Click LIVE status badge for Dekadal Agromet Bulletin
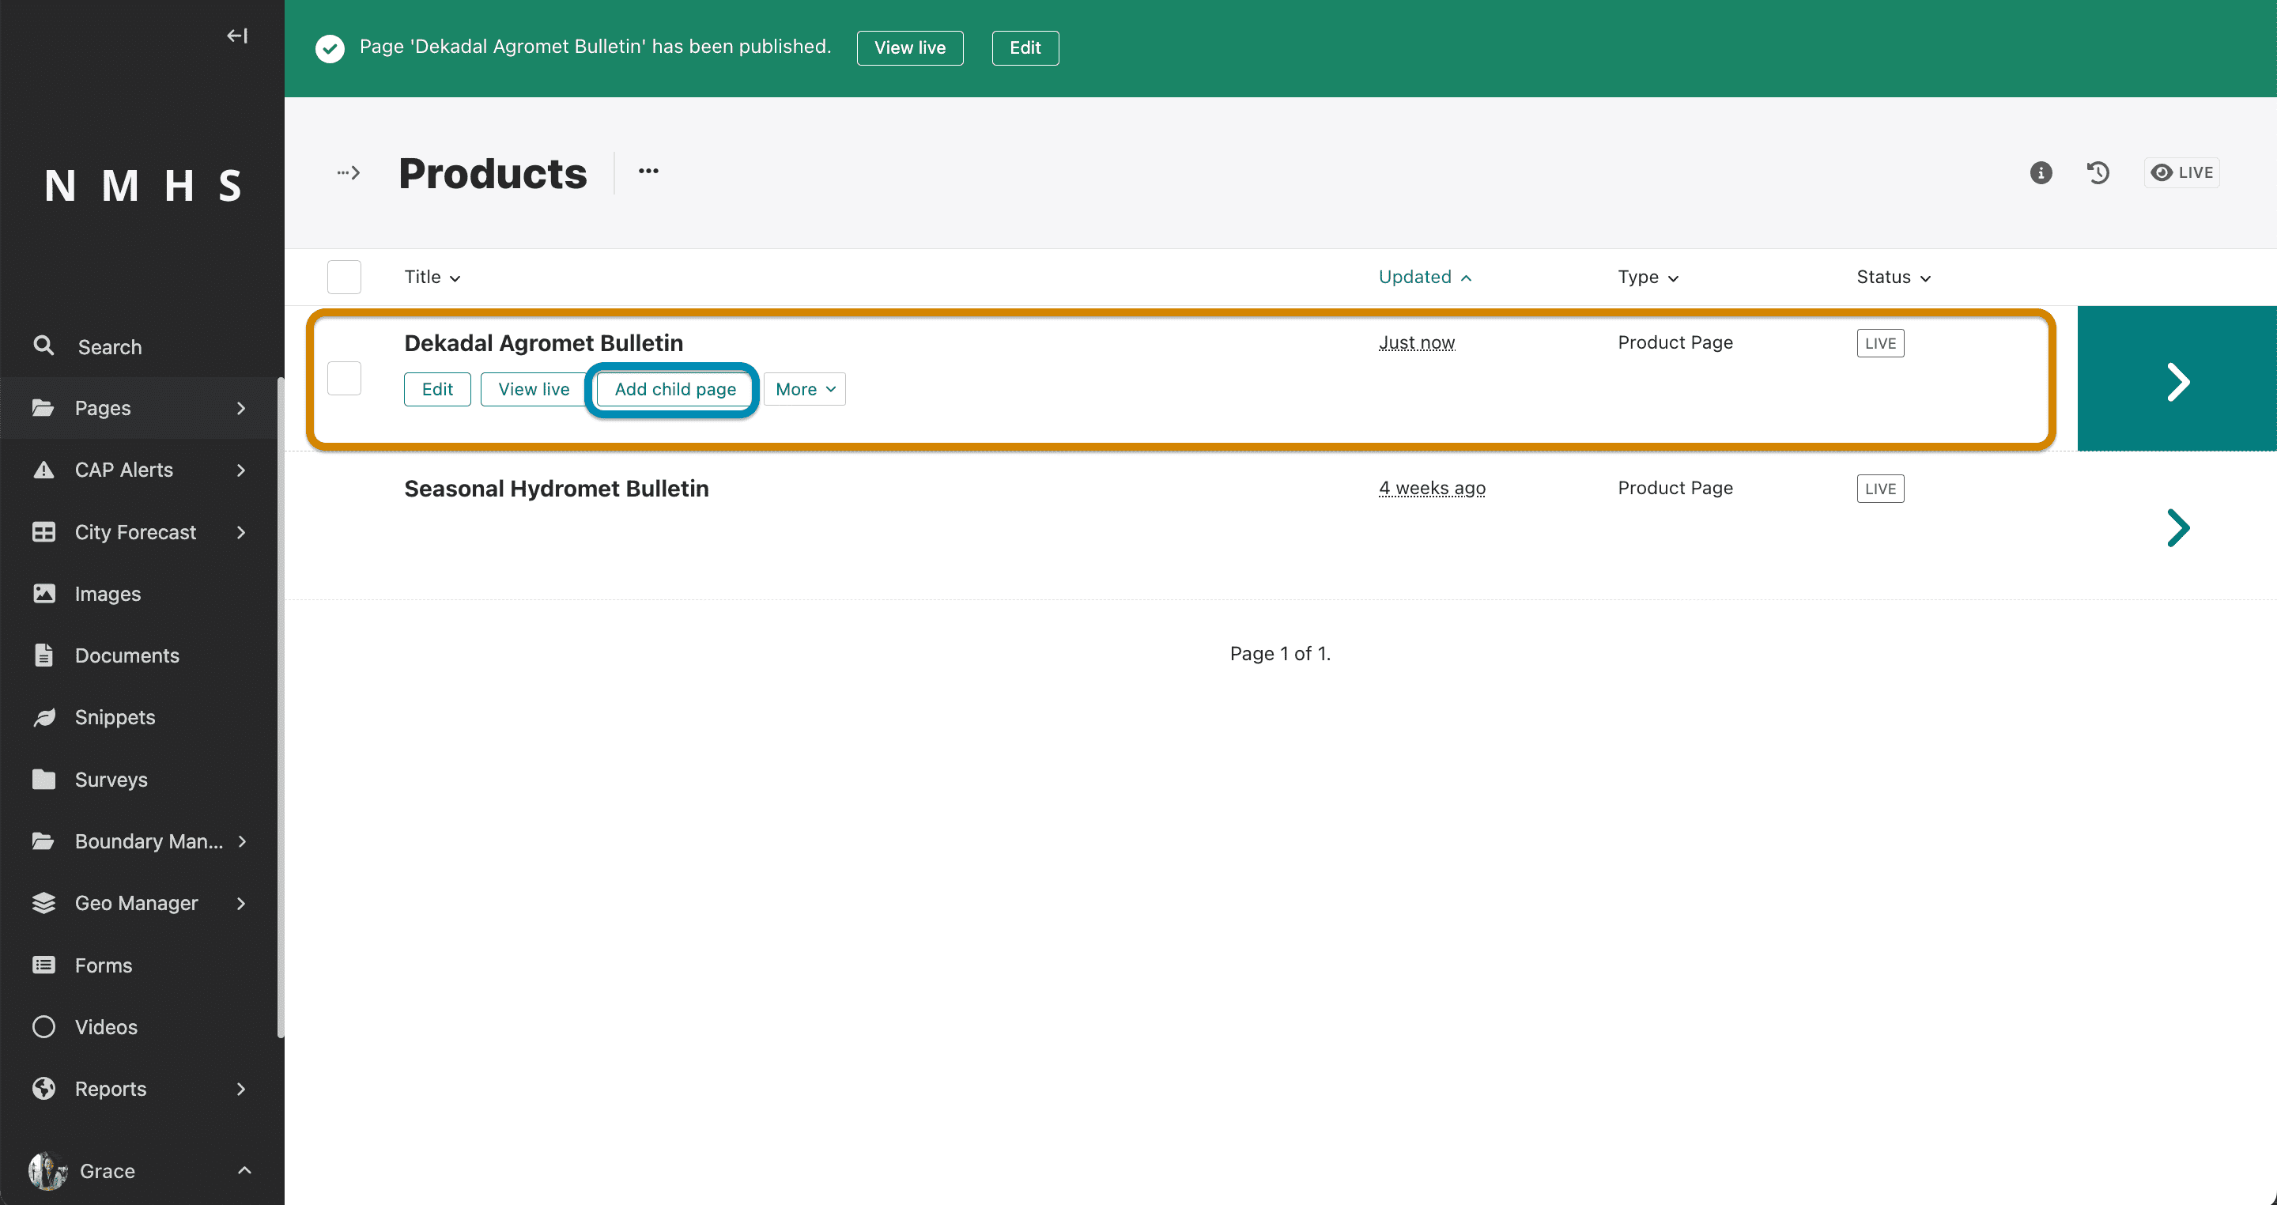Screen dimensions: 2277x1205 pyautogui.click(x=1880, y=343)
